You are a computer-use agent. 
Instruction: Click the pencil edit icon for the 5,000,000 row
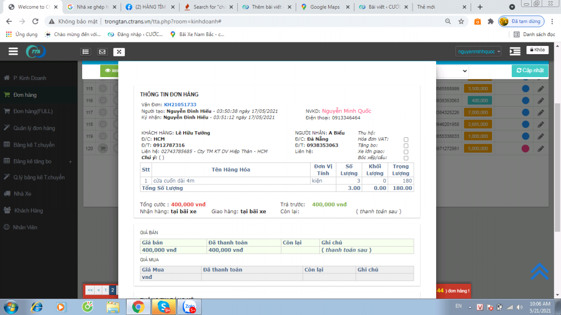541,148
